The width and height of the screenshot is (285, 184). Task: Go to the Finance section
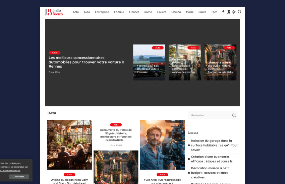(x=134, y=12)
